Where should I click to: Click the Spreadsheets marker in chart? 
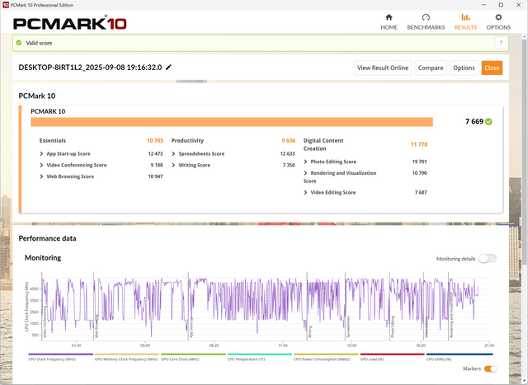click(348, 326)
